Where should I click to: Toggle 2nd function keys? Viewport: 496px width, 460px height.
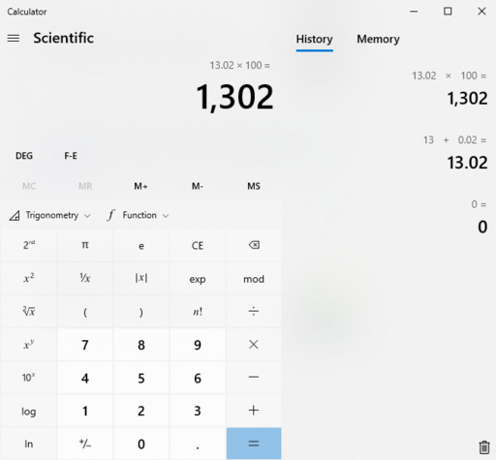pos(29,245)
